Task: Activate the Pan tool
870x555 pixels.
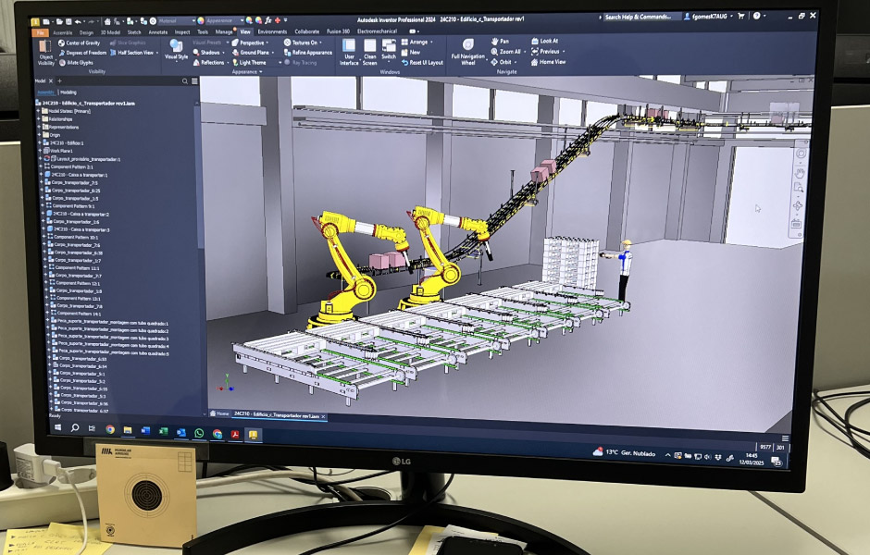Action: tap(499, 42)
